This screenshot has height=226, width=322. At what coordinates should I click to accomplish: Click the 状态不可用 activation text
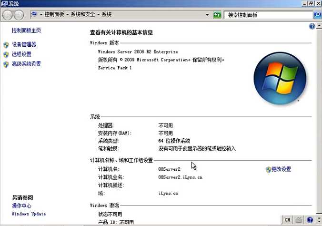pyautogui.click(x=110, y=214)
